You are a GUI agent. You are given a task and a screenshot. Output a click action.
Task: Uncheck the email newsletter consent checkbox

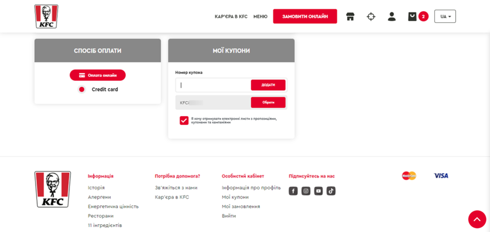pyautogui.click(x=184, y=120)
